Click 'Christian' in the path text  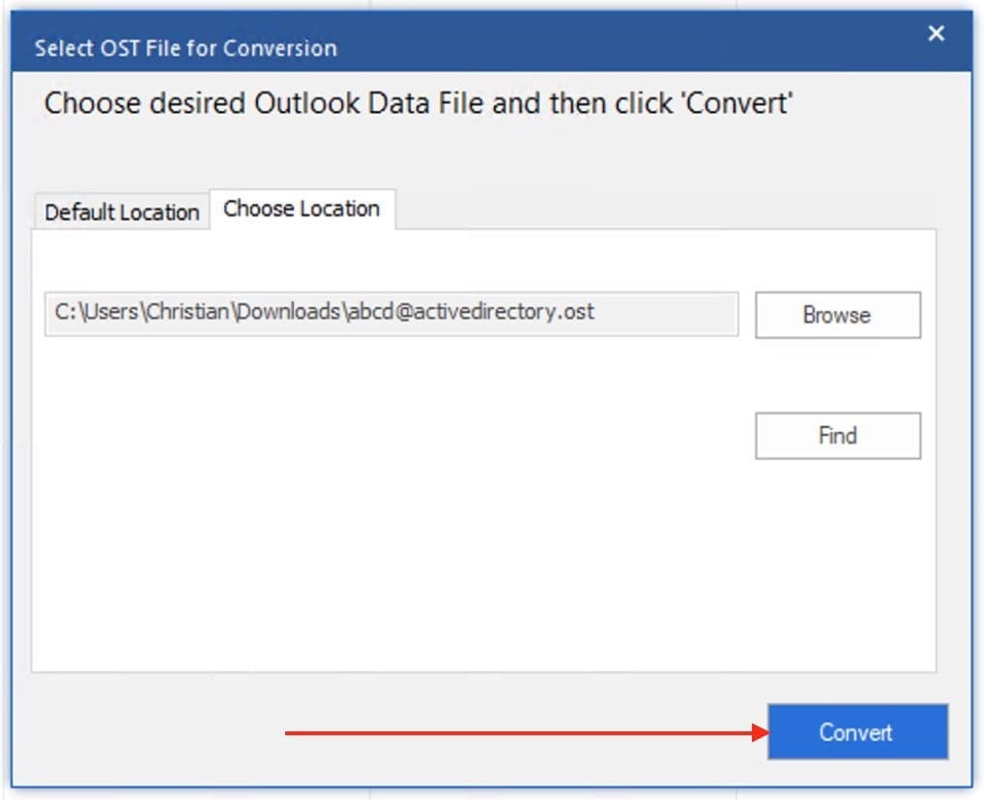point(189,312)
